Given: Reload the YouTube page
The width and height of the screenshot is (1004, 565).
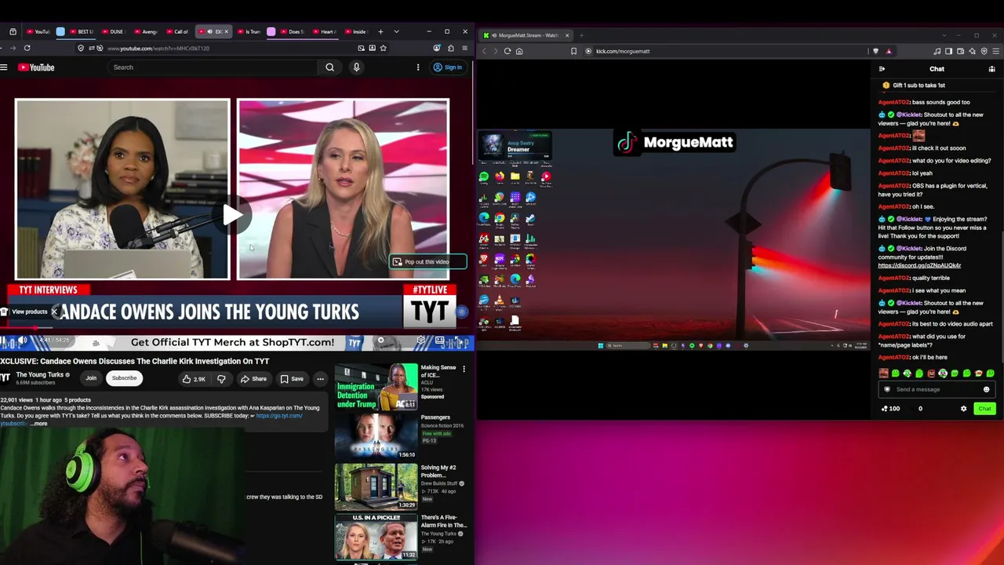Looking at the screenshot, I should (27, 48).
